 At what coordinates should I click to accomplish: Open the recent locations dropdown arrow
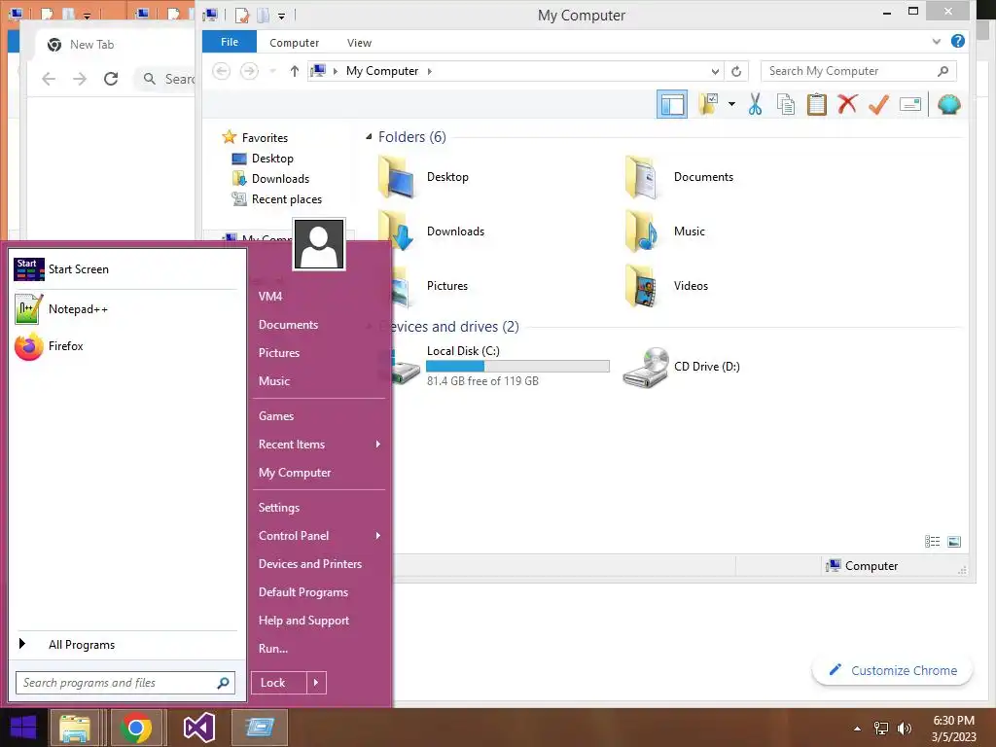click(x=273, y=71)
